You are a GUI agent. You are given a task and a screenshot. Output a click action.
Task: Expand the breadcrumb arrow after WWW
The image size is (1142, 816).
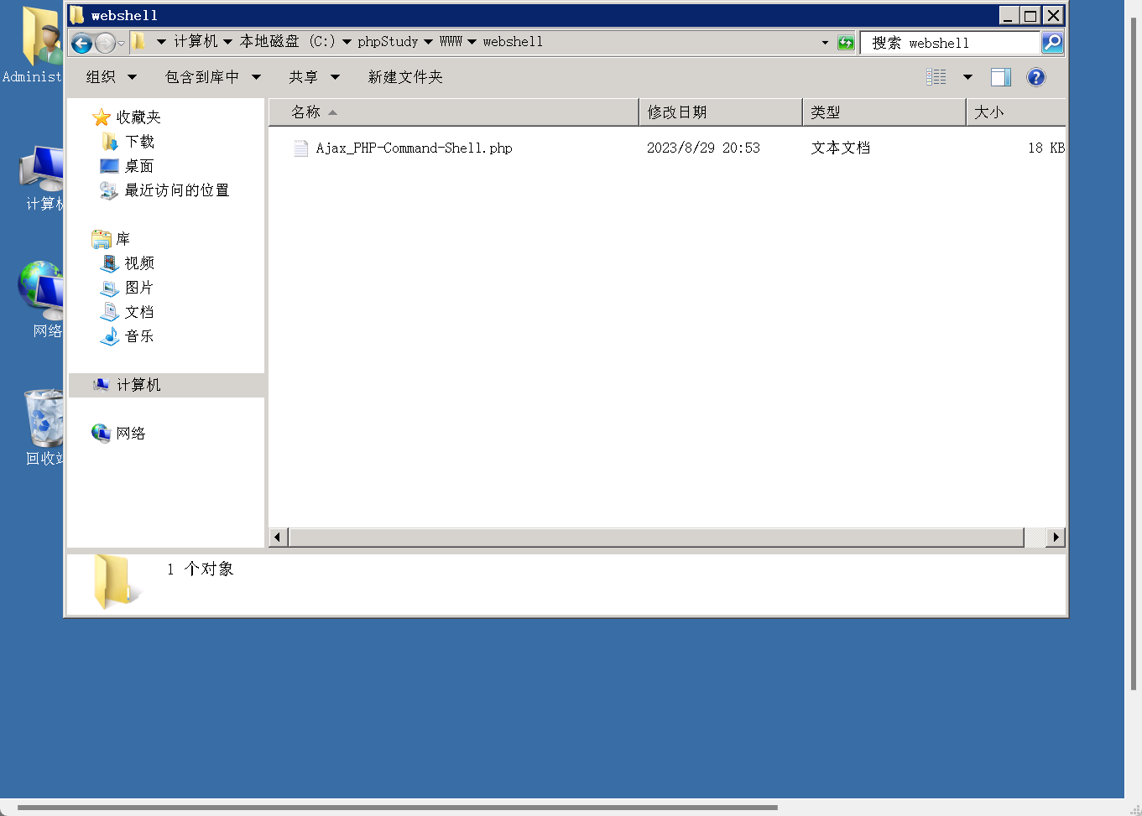472,42
